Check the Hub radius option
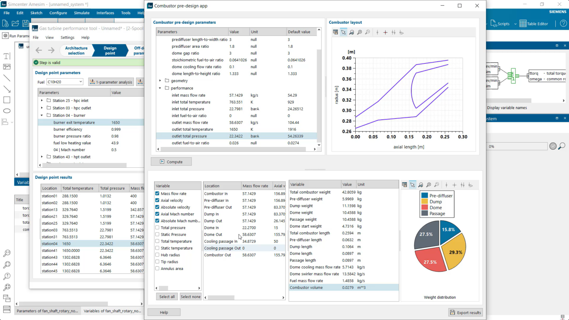569x320 pixels. [x=157, y=254]
